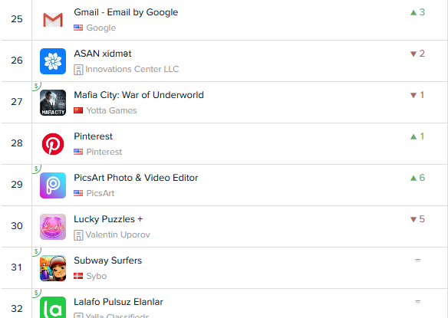Open the Google publisher link
Viewport: 448px width, 318px height.
click(x=100, y=28)
